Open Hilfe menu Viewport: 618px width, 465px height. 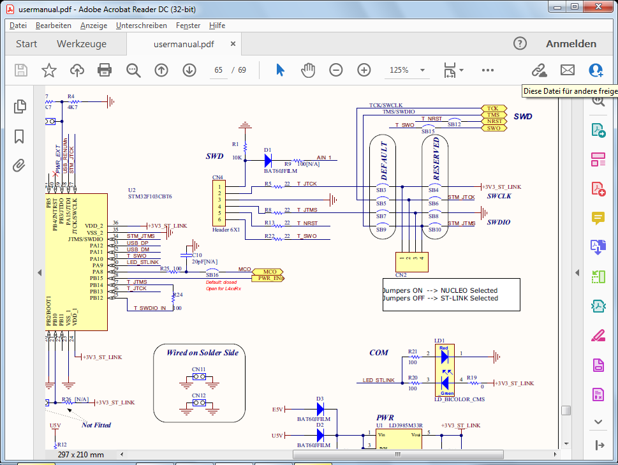[x=217, y=26]
